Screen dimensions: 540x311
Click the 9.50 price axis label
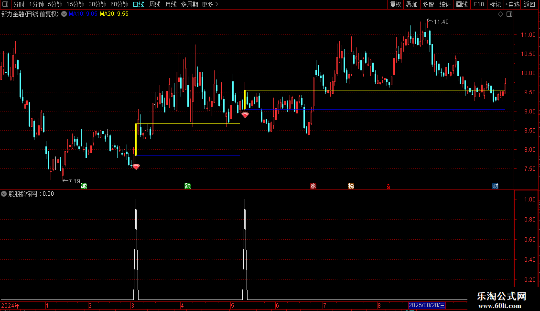click(529, 92)
